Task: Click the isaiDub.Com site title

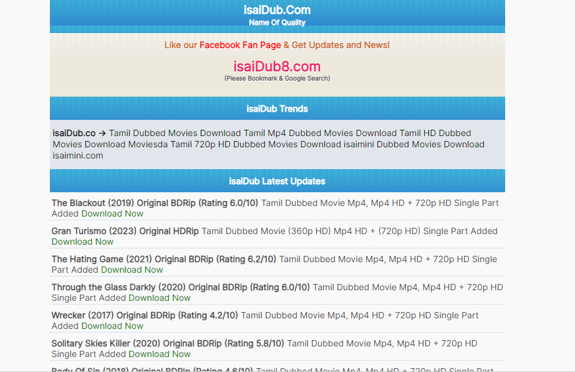Action: [277, 10]
